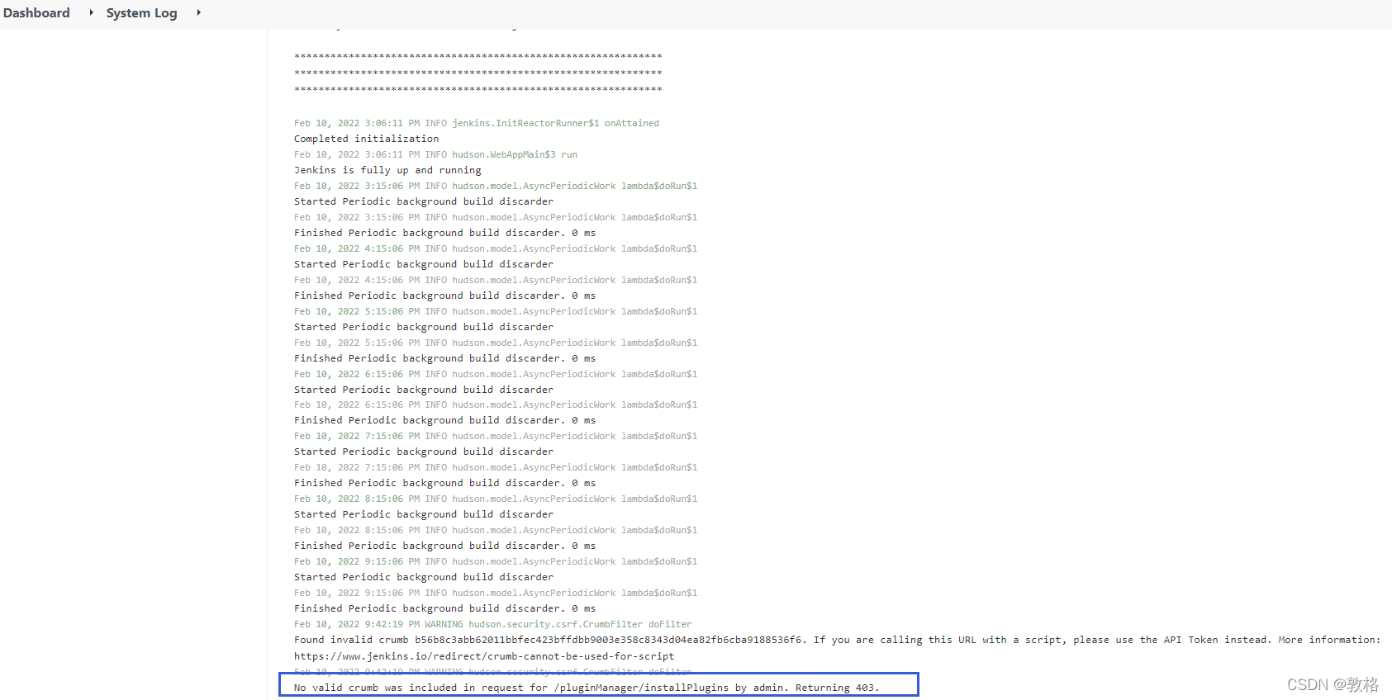Select the 'Found invalid crumb' warning message
The image size is (1392, 700).
click(x=837, y=640)
